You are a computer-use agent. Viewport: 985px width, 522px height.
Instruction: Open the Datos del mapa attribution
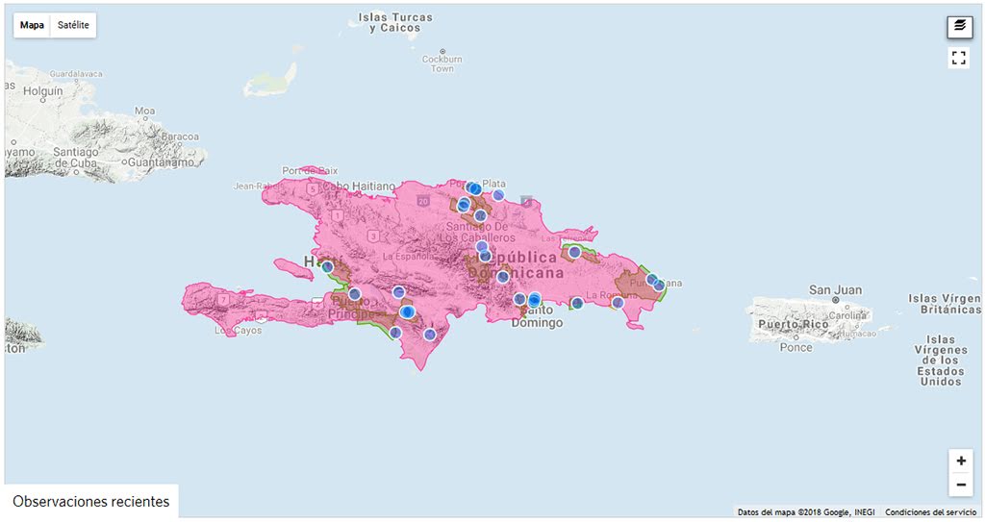[x=806, y=512]
